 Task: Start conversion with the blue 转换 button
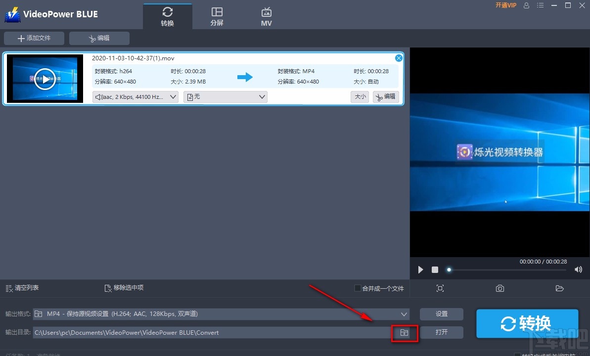click(527, 324)
